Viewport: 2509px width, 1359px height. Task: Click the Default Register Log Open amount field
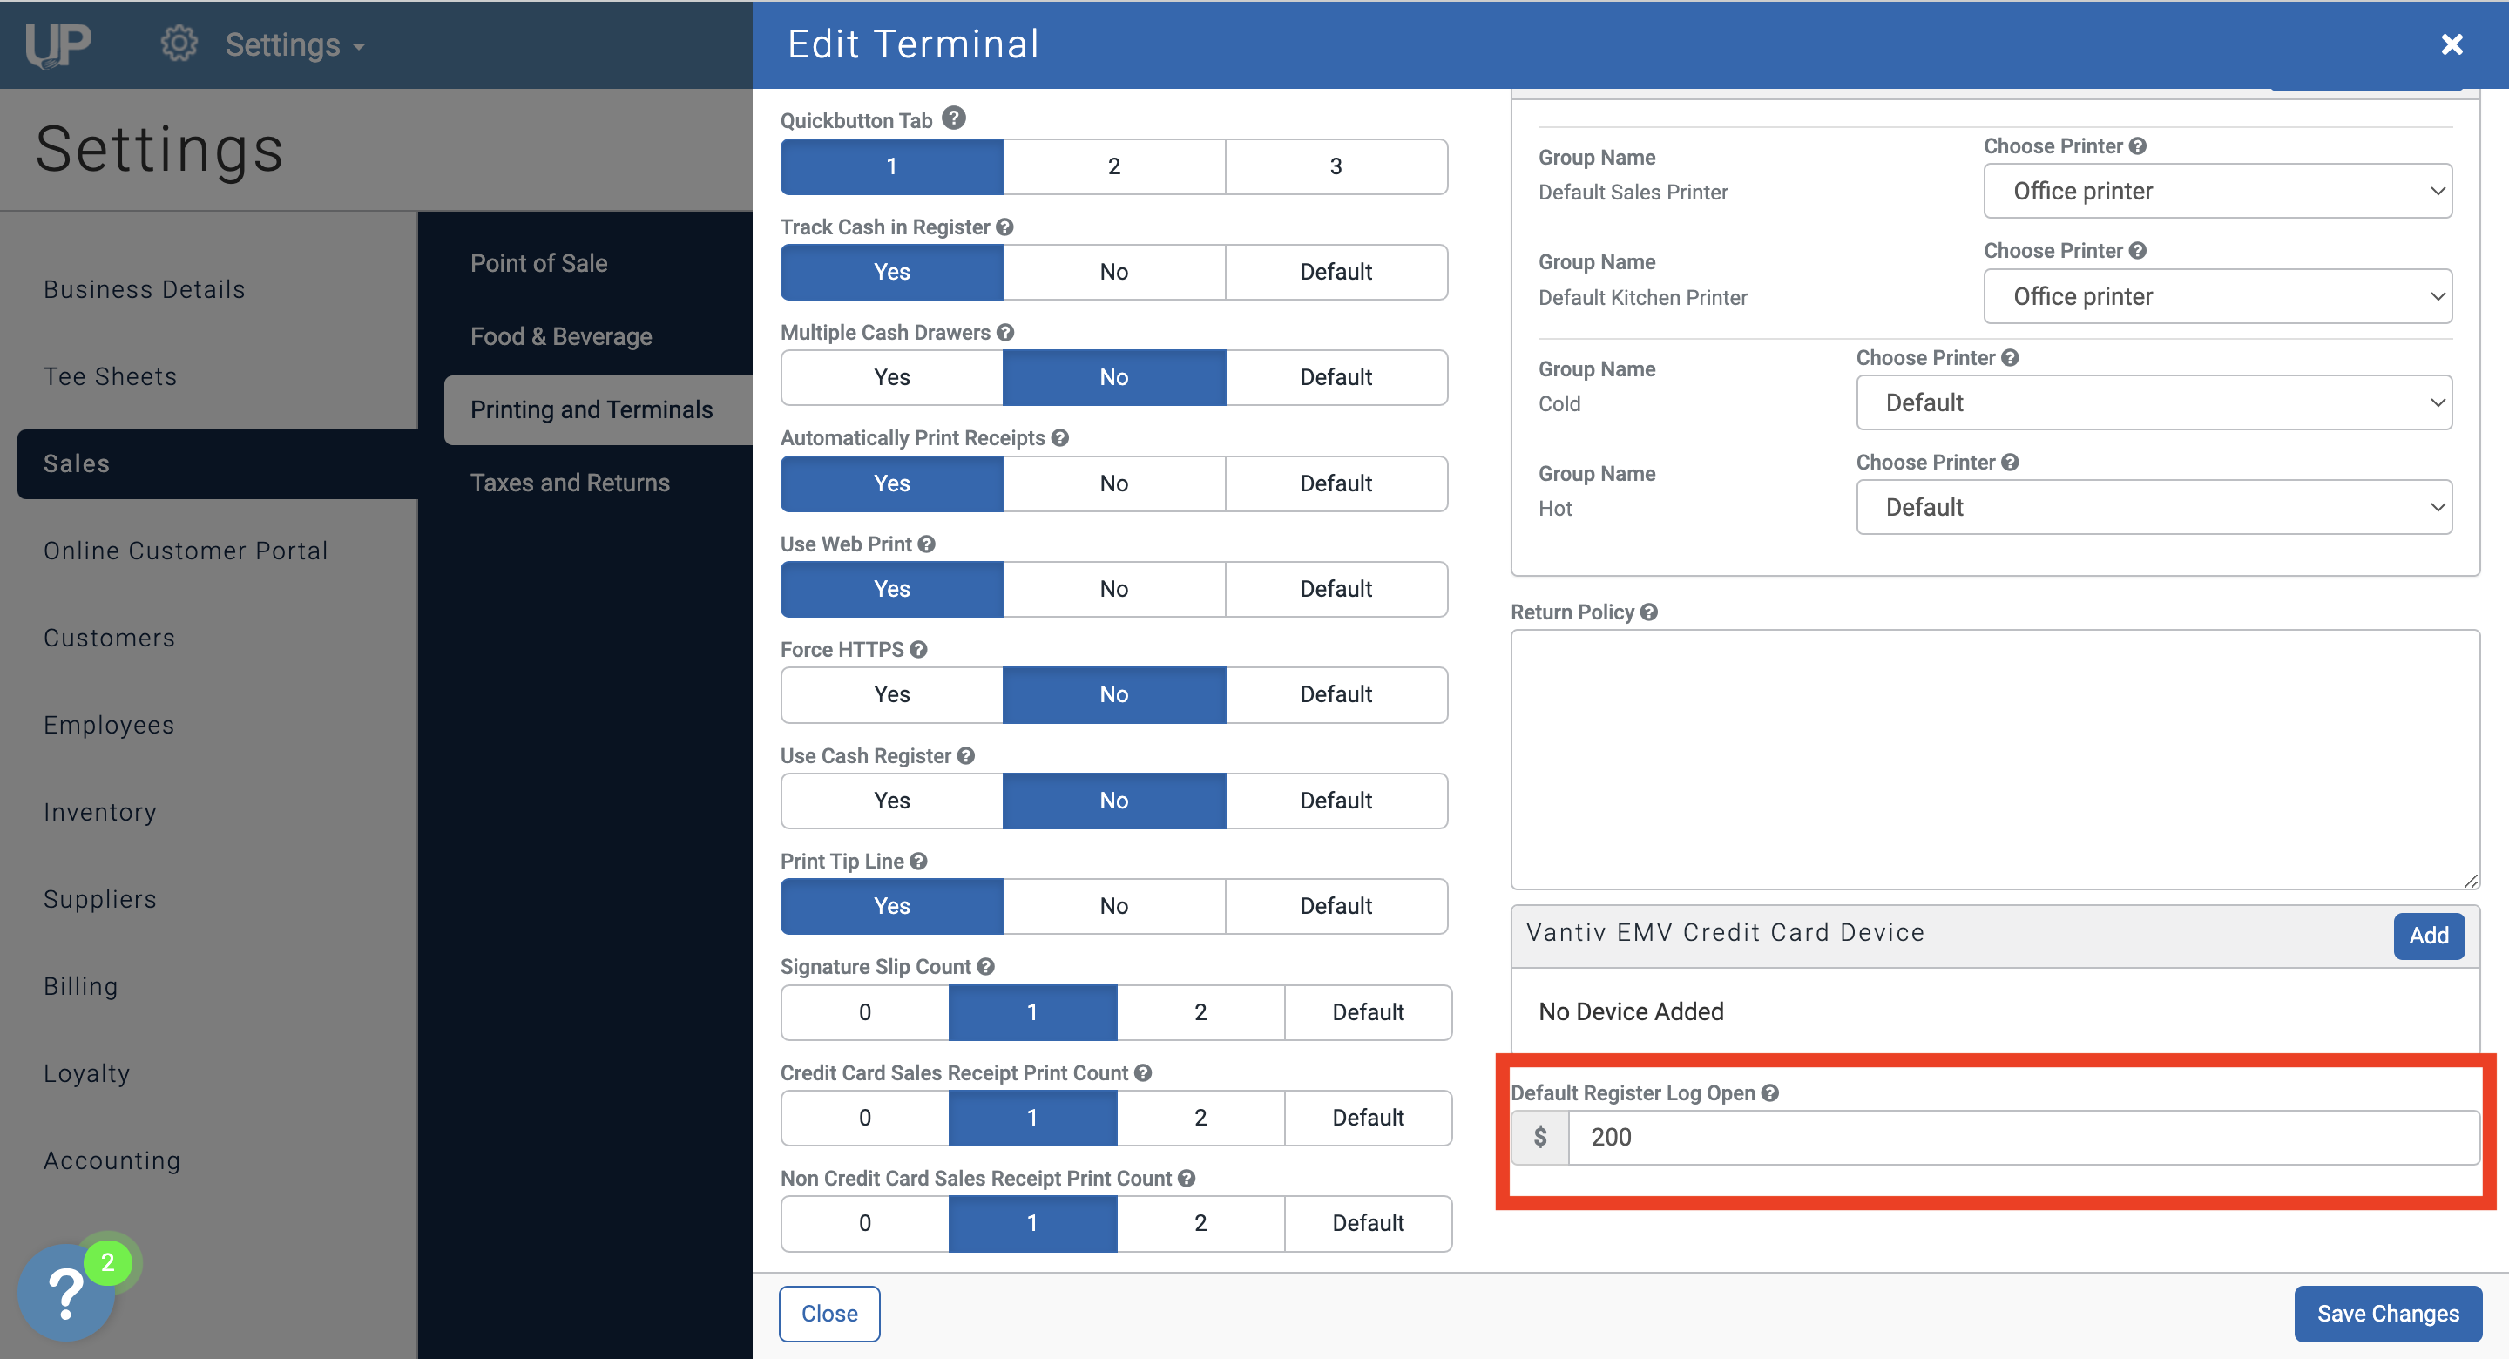tap(2023, 1137)
